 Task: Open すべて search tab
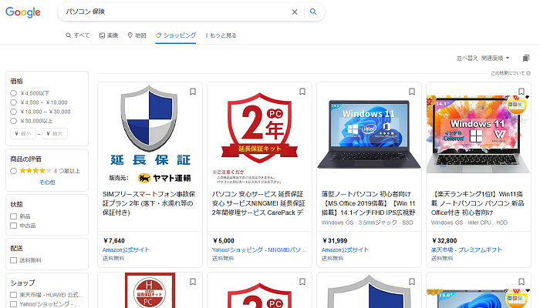(x=78, y=35)
